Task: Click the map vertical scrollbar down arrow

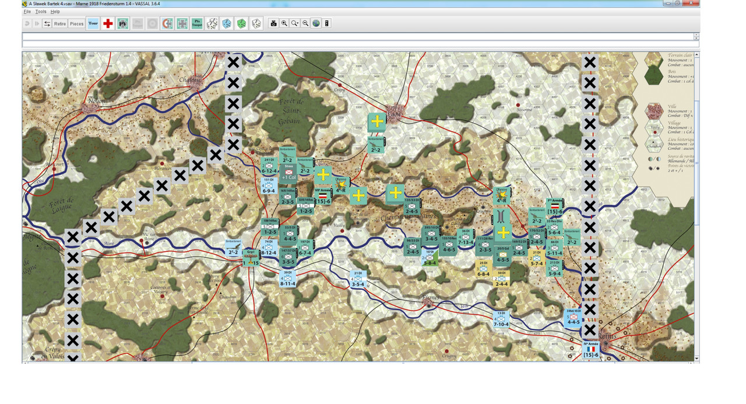Action: coord(696,359)
